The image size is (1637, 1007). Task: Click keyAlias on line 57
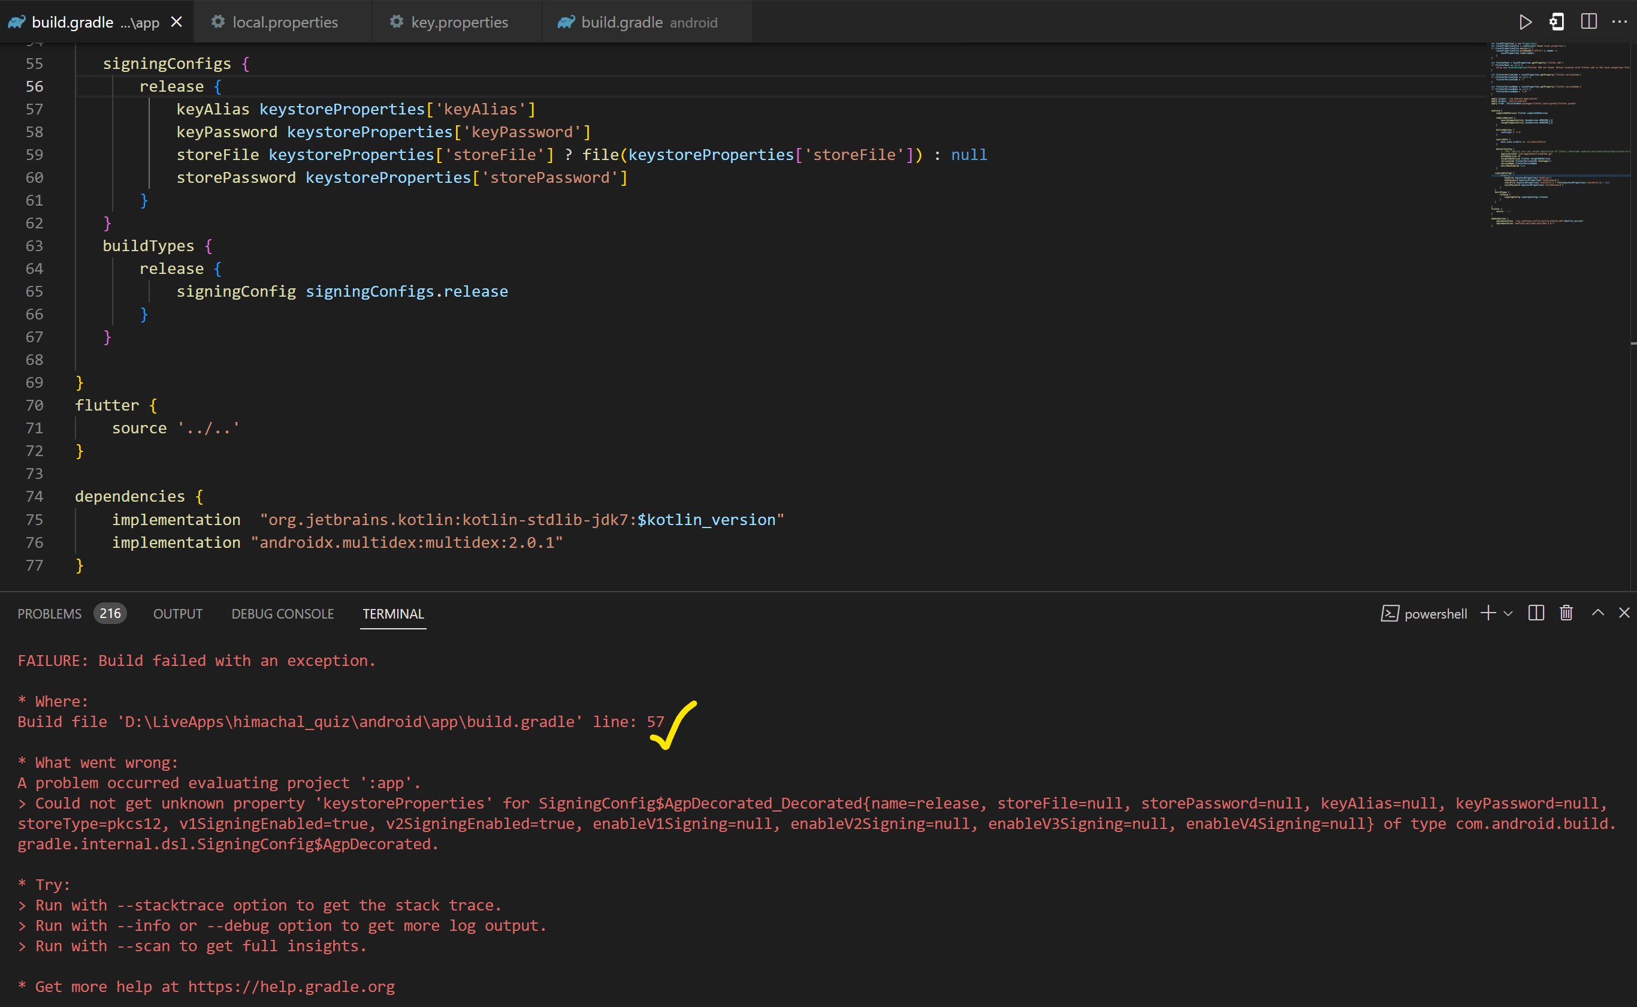[213, 109]
